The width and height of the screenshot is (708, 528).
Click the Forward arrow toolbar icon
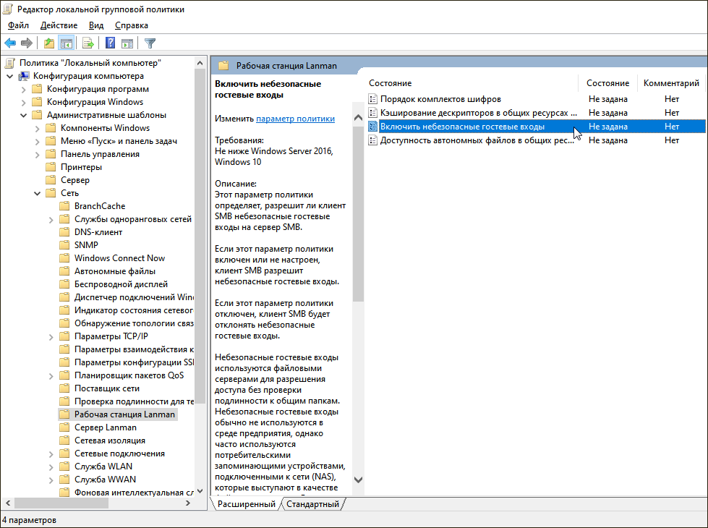pyautogui.click(x=27, y=43)
